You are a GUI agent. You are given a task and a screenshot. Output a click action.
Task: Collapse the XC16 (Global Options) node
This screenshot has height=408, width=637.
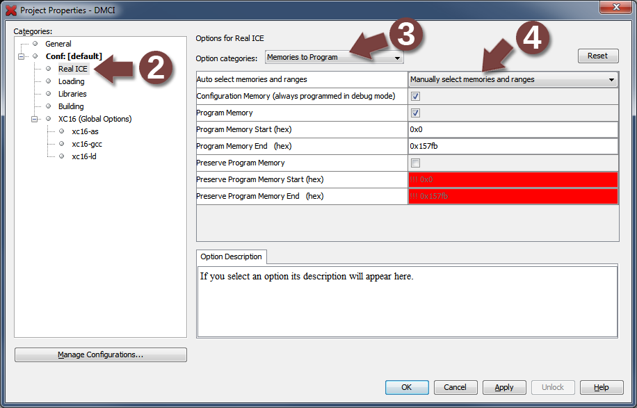coord(35,119)
